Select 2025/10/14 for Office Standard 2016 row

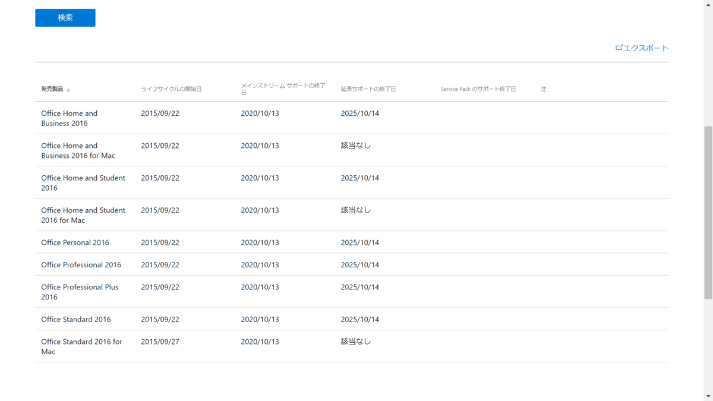tap(359, 320)
